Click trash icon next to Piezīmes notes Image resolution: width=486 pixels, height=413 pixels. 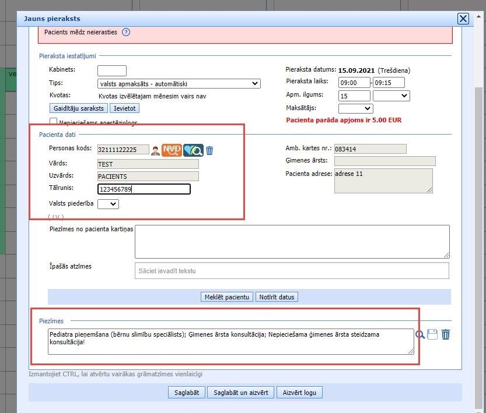[446, 334]
